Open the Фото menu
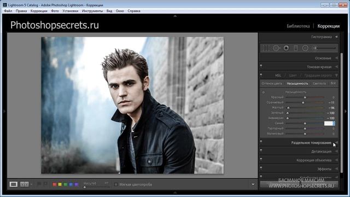The height and width of the screenshot is (197, 350). click(x=55, y=11)
